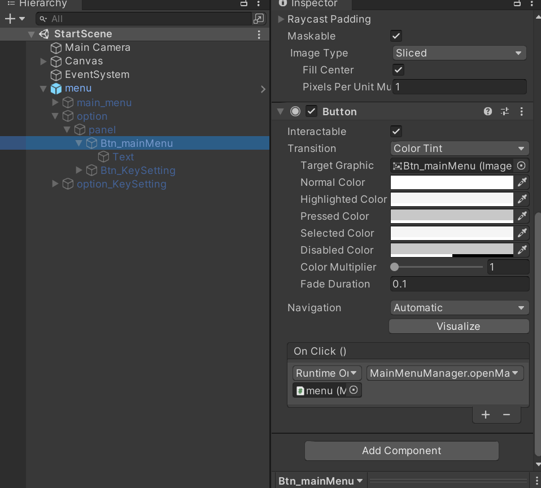Click the blue menu prefab icon
The height and width of the screenshot is (488, 541).
[56, 88]
